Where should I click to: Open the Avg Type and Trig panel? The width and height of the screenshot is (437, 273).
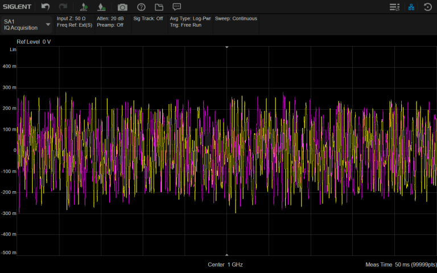pyautogui.click(x=190, y=22)
